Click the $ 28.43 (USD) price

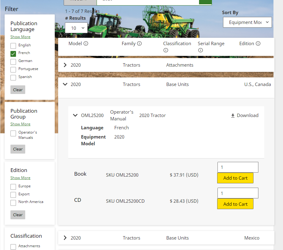(184, 201)
